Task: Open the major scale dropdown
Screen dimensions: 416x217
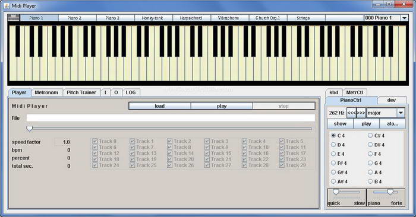Action: (x=401, y=113)
